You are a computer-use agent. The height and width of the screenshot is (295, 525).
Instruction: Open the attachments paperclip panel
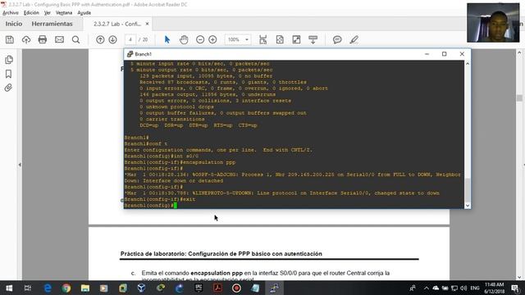click(9, 88)
